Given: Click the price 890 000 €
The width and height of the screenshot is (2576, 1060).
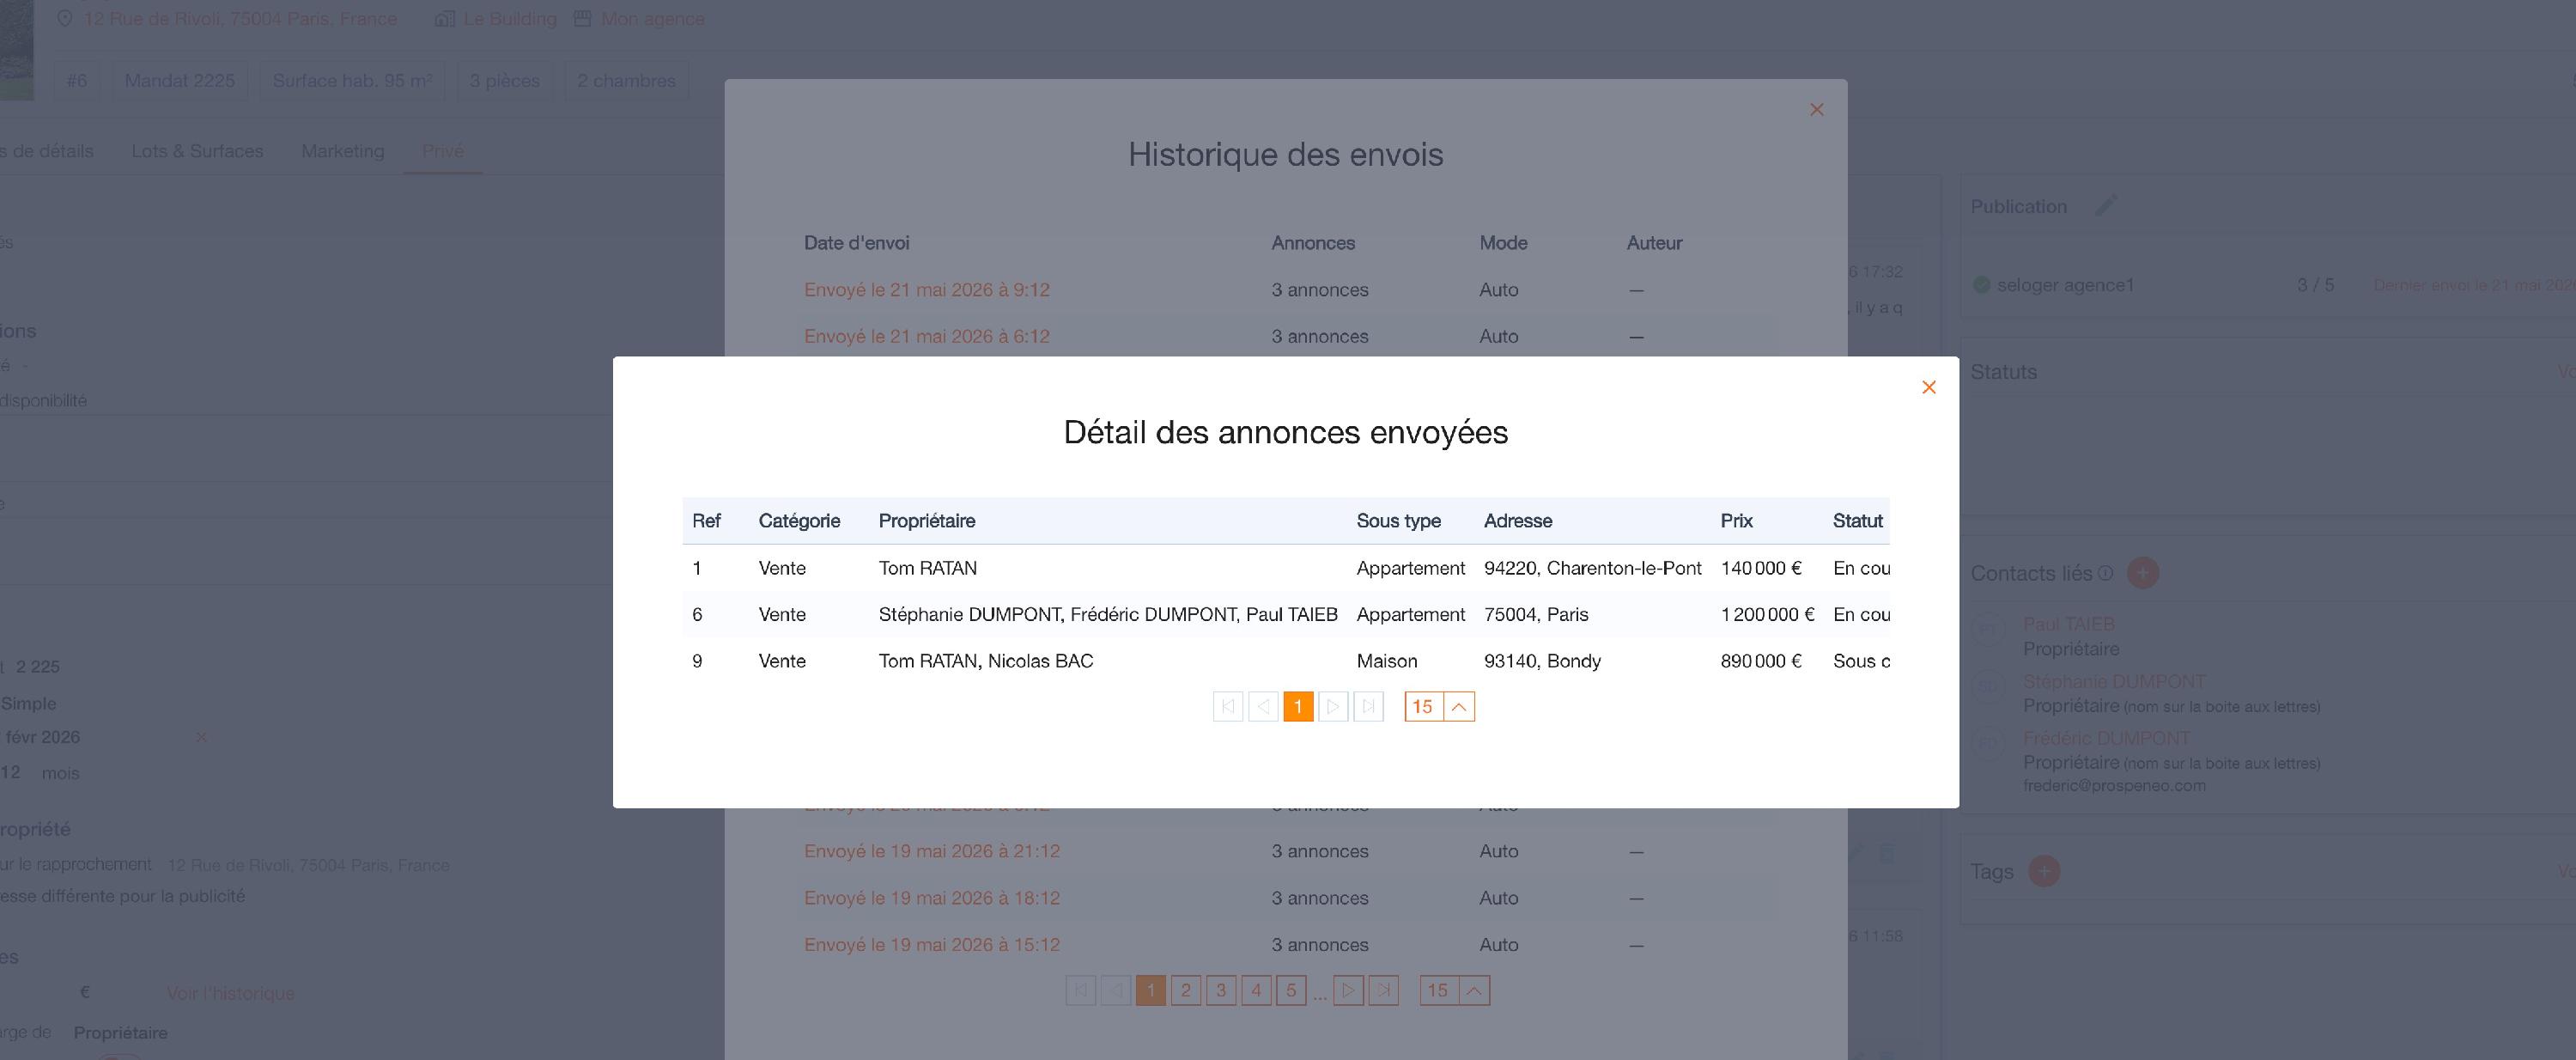Looking at the screenshot, I should point(1761,661).
